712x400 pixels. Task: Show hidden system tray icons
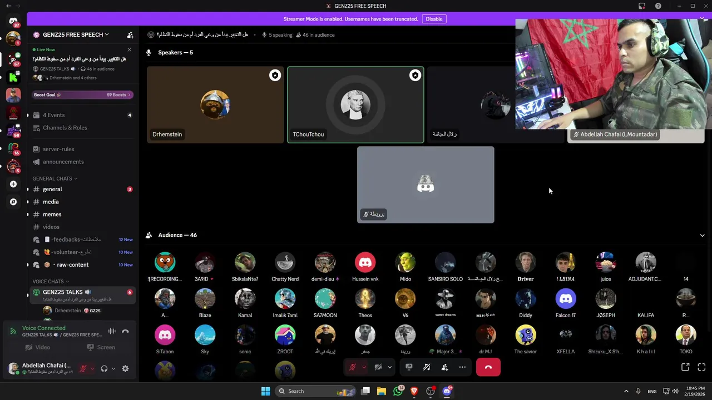tap(626, 391)
